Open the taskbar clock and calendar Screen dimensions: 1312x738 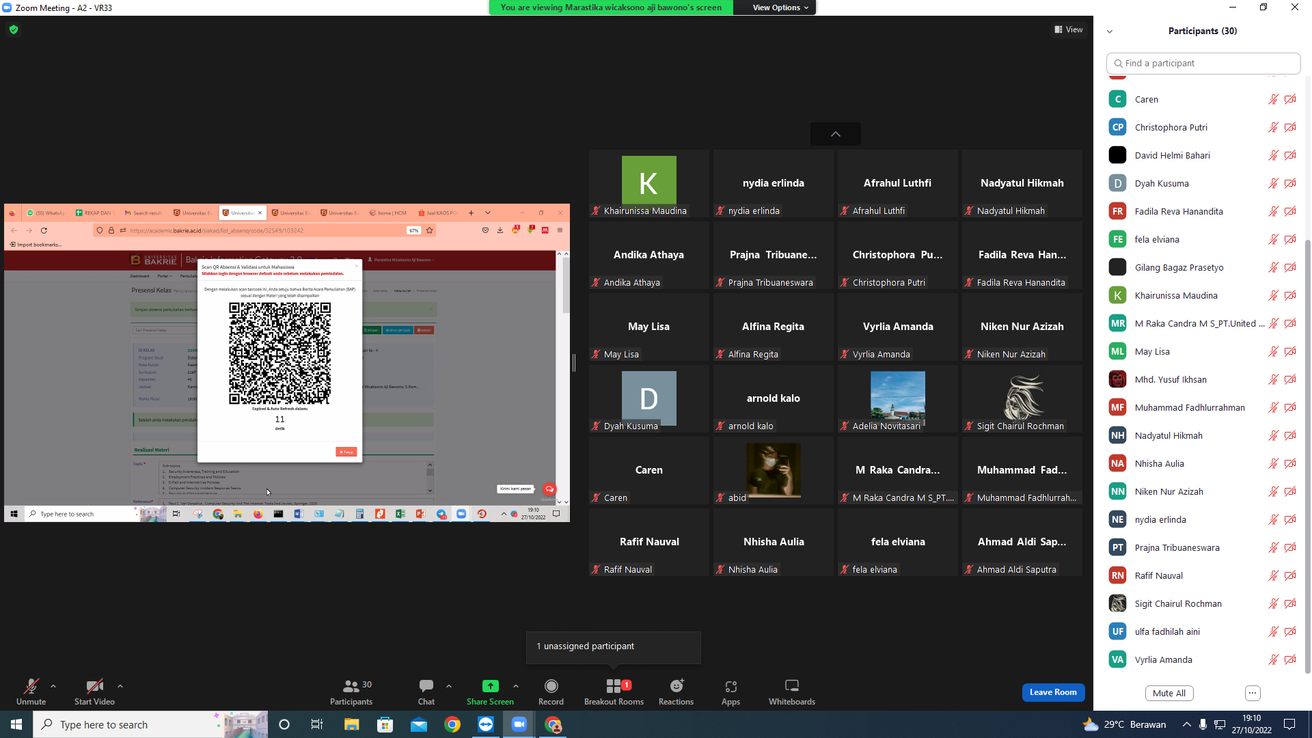pyautogui.click(x=1251, y=724)
